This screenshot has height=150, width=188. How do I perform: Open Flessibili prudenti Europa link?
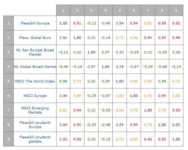pos(35,125)
